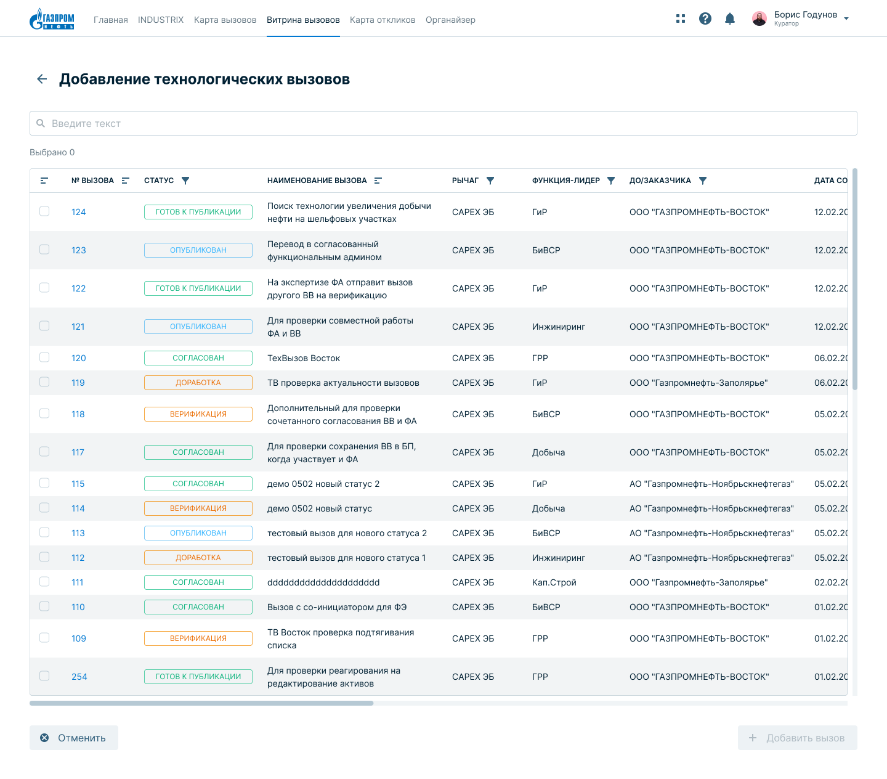The height and width of the screenshot is (779, 887).
Task: Click the back arrow beside page title
Action: click(42, 79)
